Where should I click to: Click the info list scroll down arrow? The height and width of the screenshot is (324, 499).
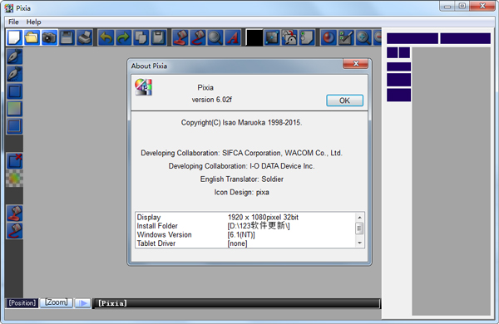pos(359,243)
